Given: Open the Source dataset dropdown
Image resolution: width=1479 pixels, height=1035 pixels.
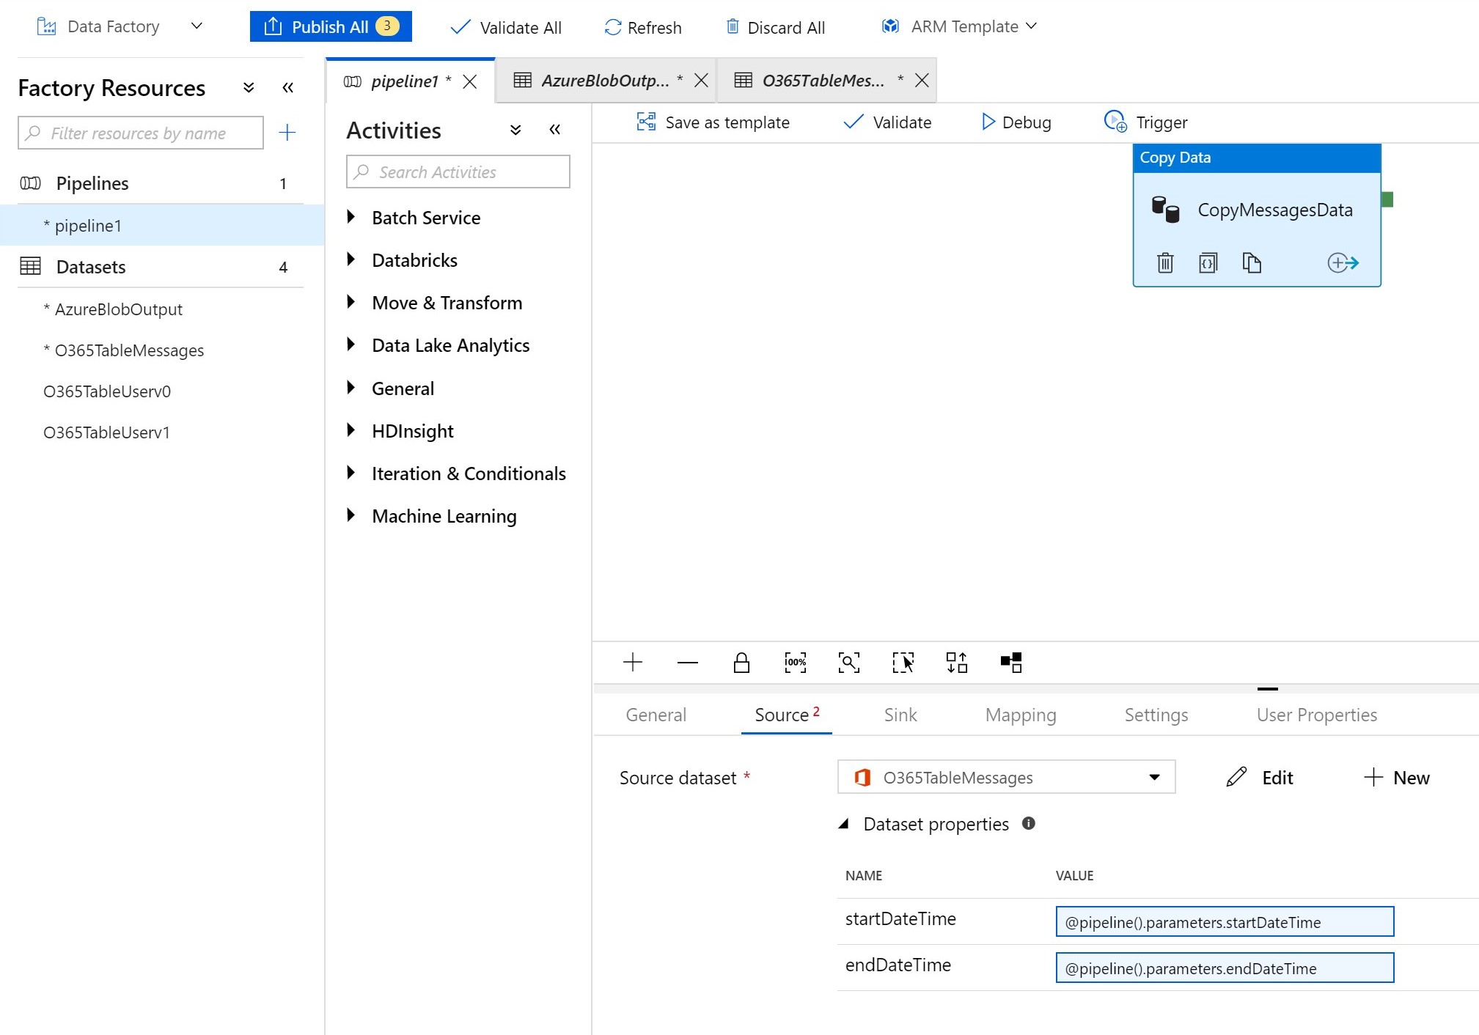Looking at the screenshot, I should (1153, 777).
